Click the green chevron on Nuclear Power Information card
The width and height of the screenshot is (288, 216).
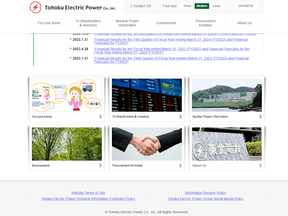(260, 117)
